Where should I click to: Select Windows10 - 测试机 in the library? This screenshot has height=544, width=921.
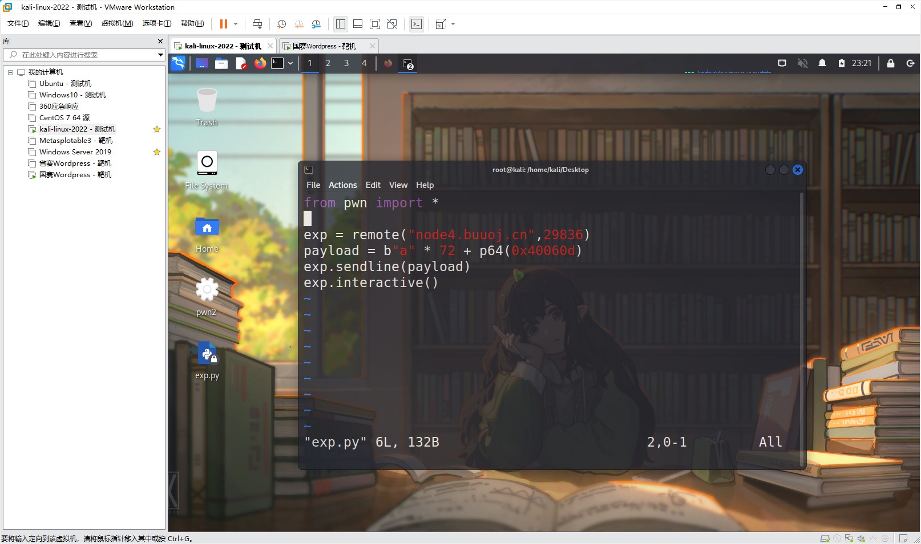[72, 95]
